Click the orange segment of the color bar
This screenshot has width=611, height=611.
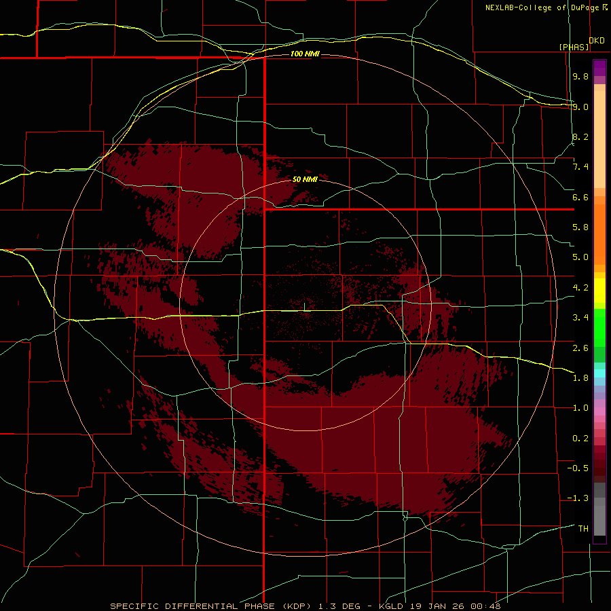[x=599, y=234]
